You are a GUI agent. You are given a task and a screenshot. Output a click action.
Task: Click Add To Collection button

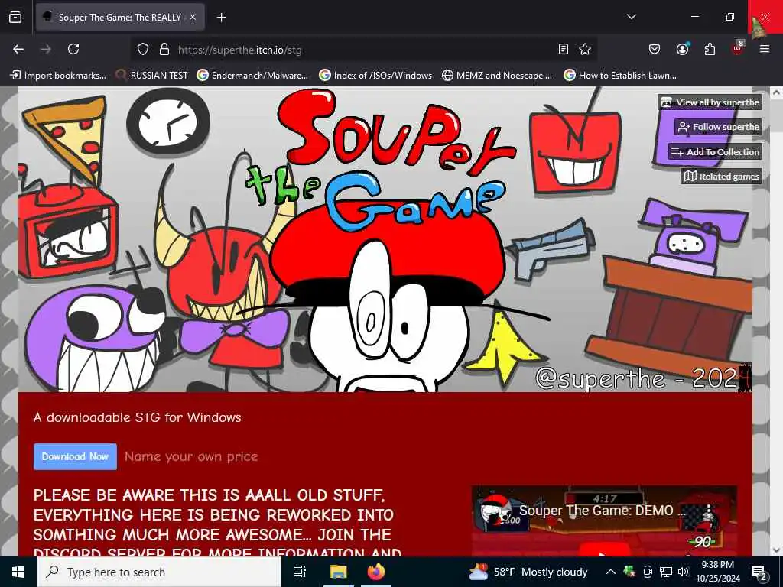[715, 152]
